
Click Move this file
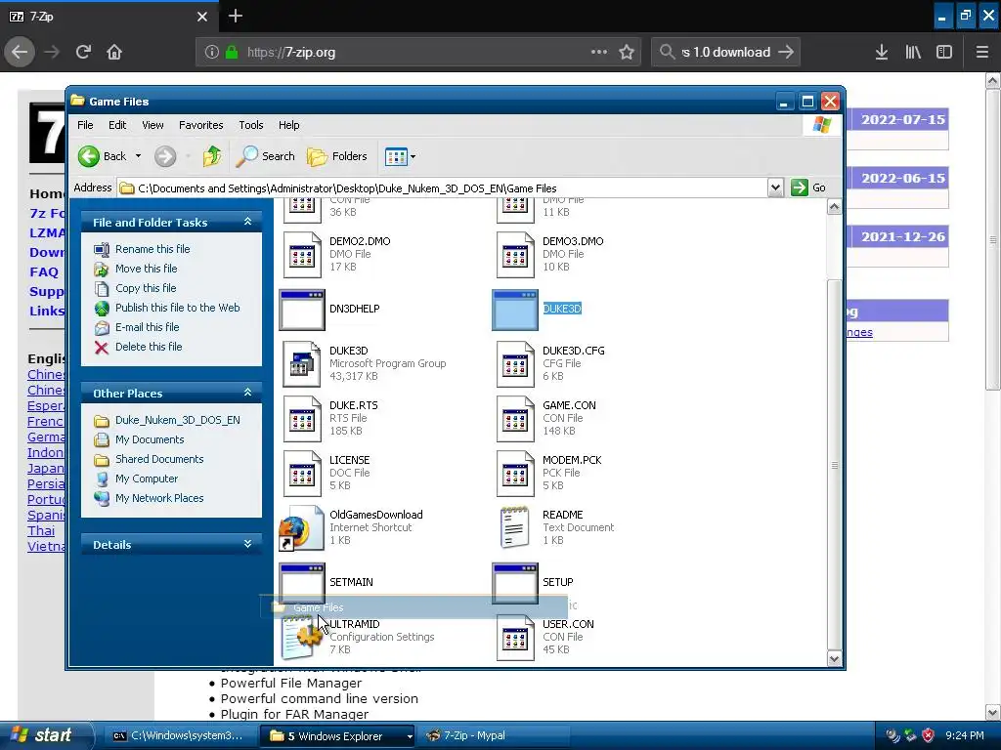click(147, 269)
